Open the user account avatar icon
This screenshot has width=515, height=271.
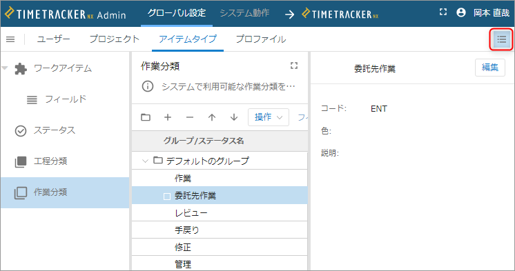(461, 12)
